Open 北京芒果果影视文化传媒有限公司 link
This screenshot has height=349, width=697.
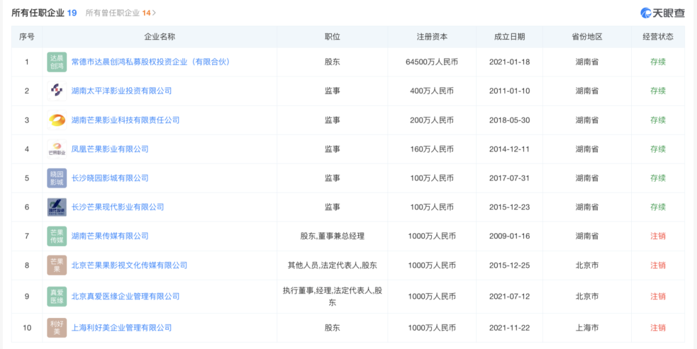click(129, 265)
